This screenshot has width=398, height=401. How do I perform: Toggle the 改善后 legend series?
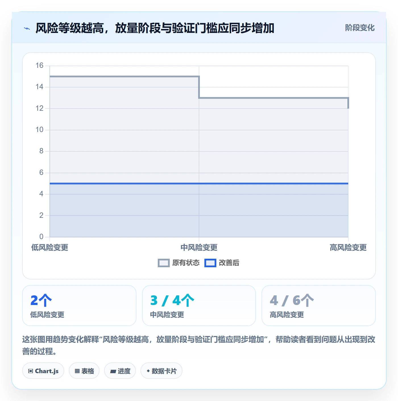click(x=222, y=263)
